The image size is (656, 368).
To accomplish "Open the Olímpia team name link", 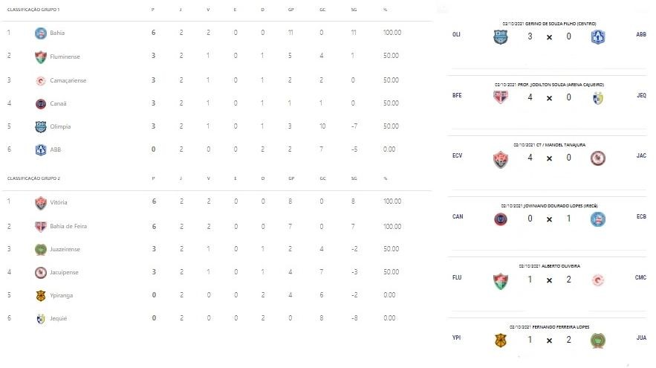I will click(x=60, y=126).
